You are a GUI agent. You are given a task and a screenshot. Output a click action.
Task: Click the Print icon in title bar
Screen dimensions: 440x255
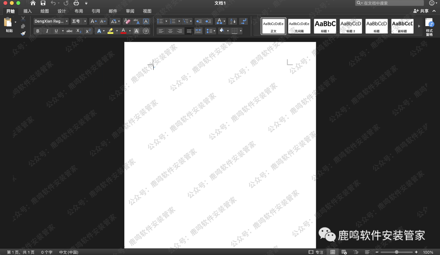coord(76,3)
